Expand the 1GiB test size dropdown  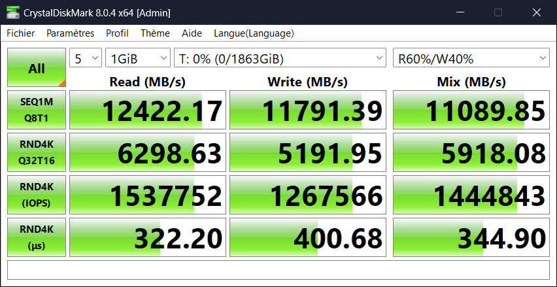[x=137, y=59]
